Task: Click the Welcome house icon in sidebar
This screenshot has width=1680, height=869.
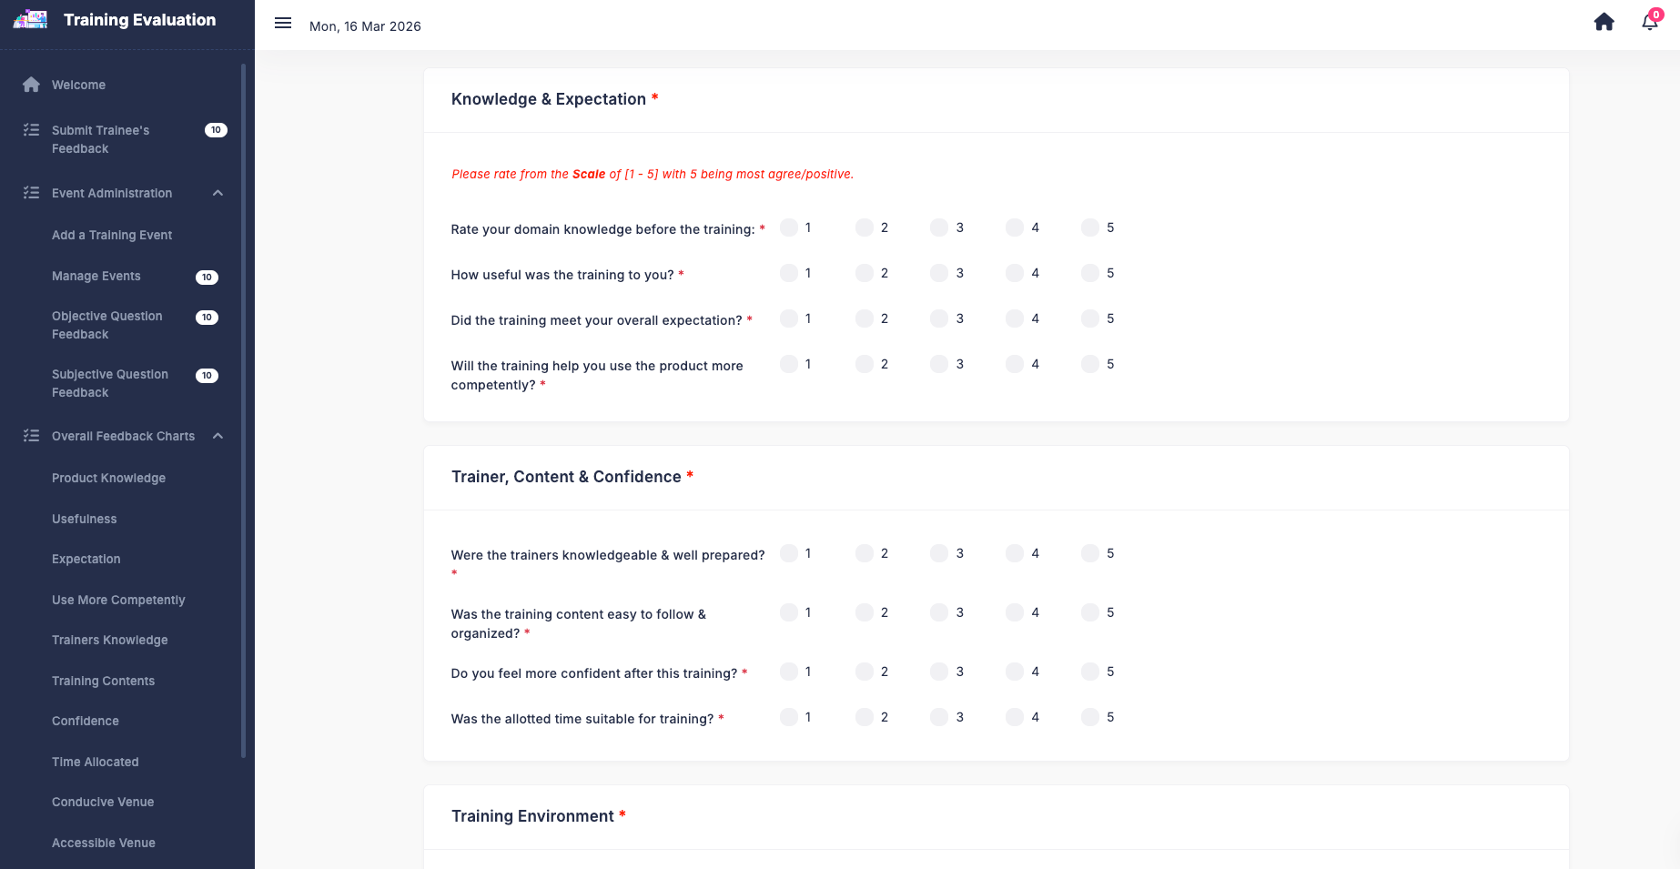Action: (x=31, y=85)
